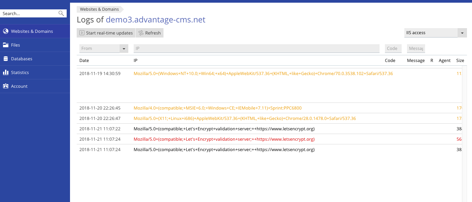This screenshot has height=202, width=472.
Task: Select log date 2018-11-21 11:07:22
Action: [x=100, y=129]
